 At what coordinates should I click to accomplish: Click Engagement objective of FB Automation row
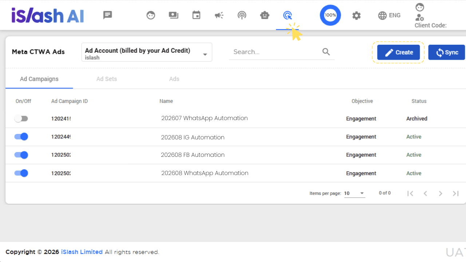(x=361, y=155)
